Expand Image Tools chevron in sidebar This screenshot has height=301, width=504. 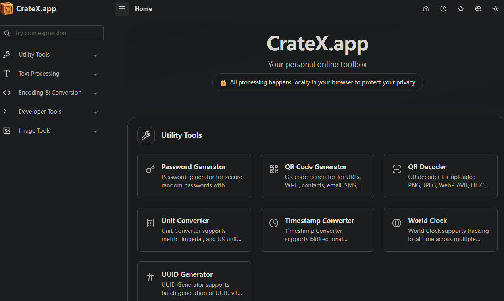click(x=96, y=131)
